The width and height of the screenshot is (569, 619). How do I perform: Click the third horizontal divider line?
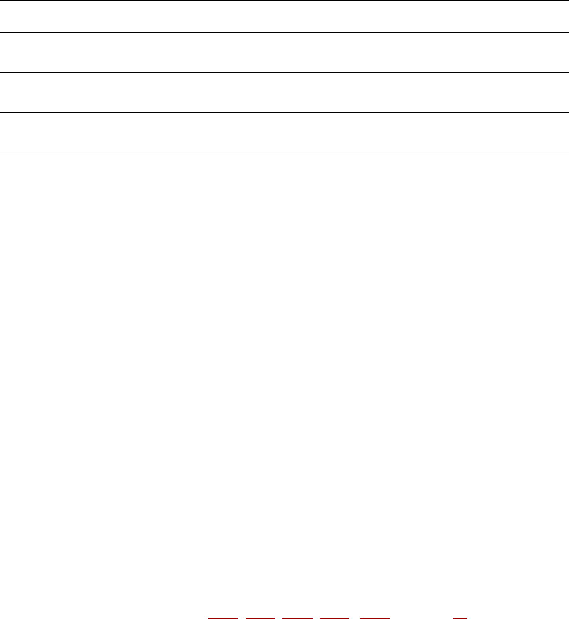point(284,73)
